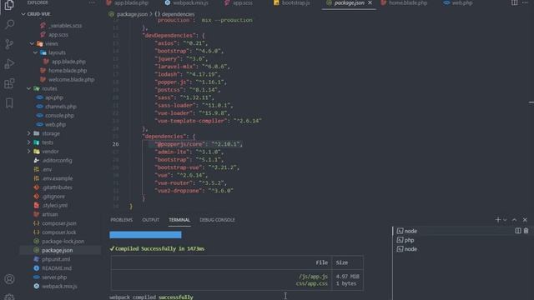
Task: Open _variables.scss file
Action: (x=65, y=26)
